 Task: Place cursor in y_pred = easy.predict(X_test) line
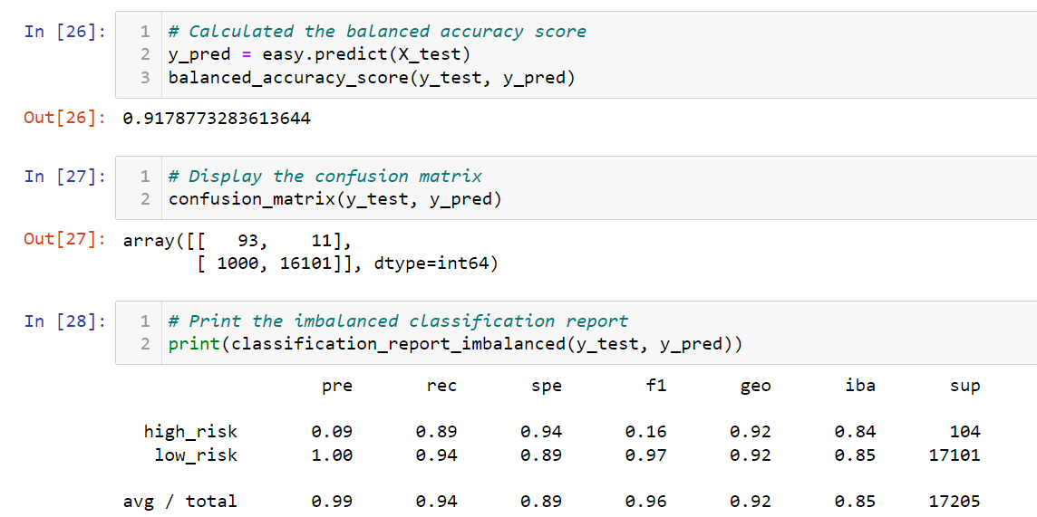point(319,54)
